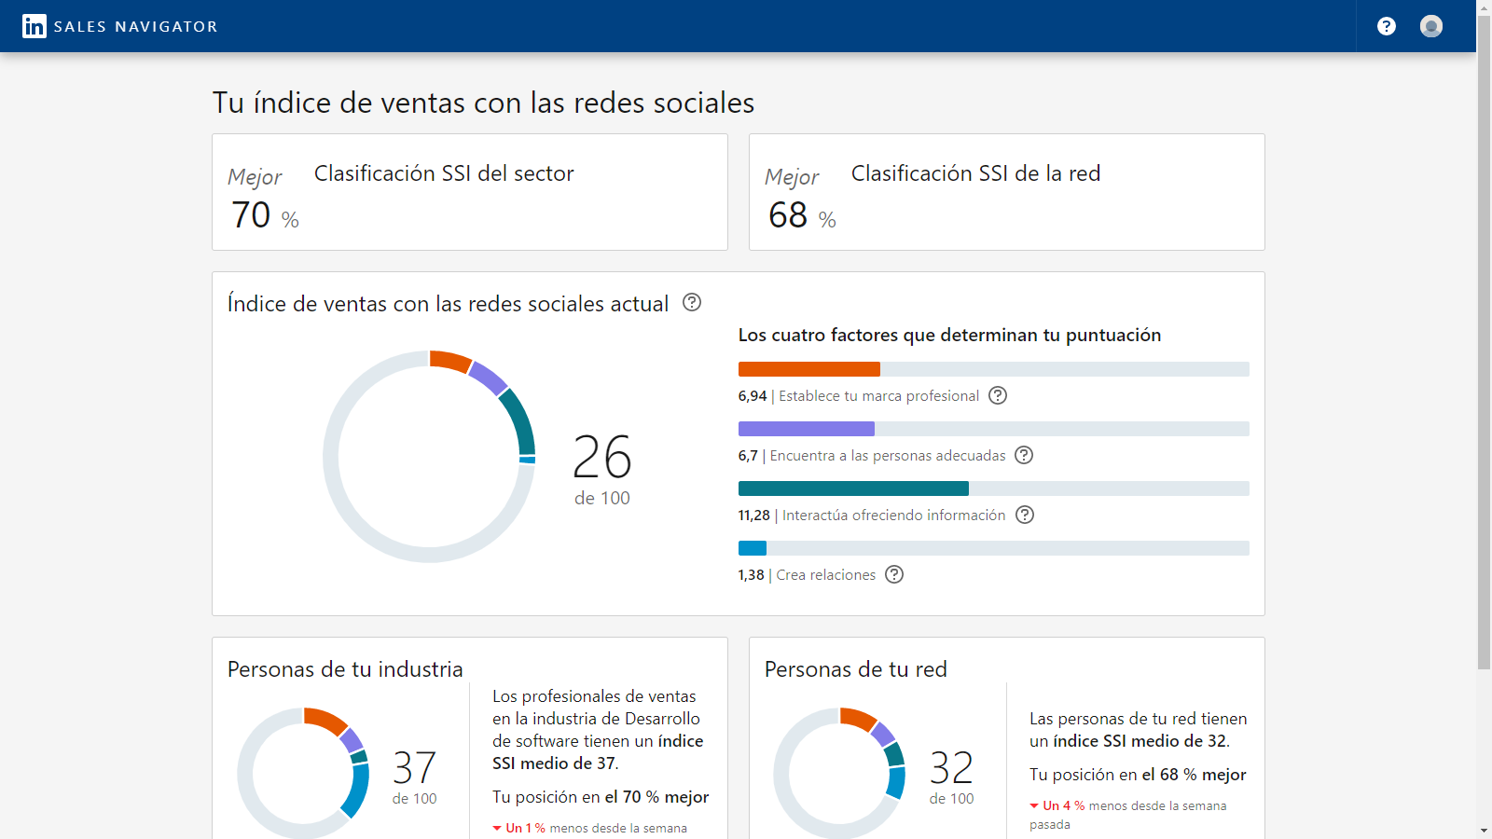The height and width of the screenshot is (839, 1492).
Task: Click the Personas de tu red donut chart
Action: tap(840, 773)
